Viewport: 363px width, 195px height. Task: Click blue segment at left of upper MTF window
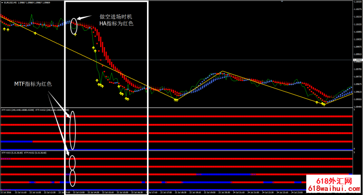tap(16, 142)
